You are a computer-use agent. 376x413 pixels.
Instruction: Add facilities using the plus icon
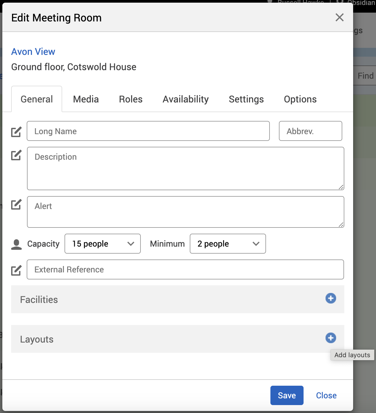click(x=331, y=298)
